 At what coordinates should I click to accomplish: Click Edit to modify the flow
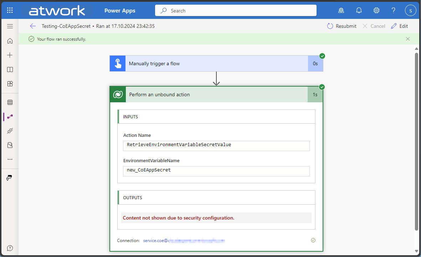pyautogui.click(x=399, y=26)
